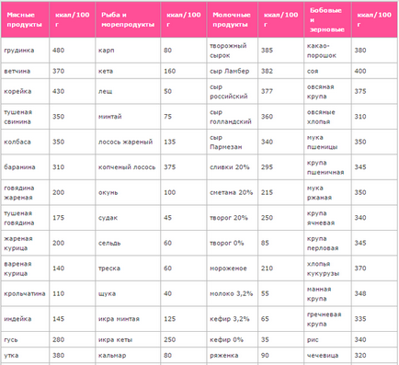
Task: Click the 'ряженка' cell
Action: [233, 356]
